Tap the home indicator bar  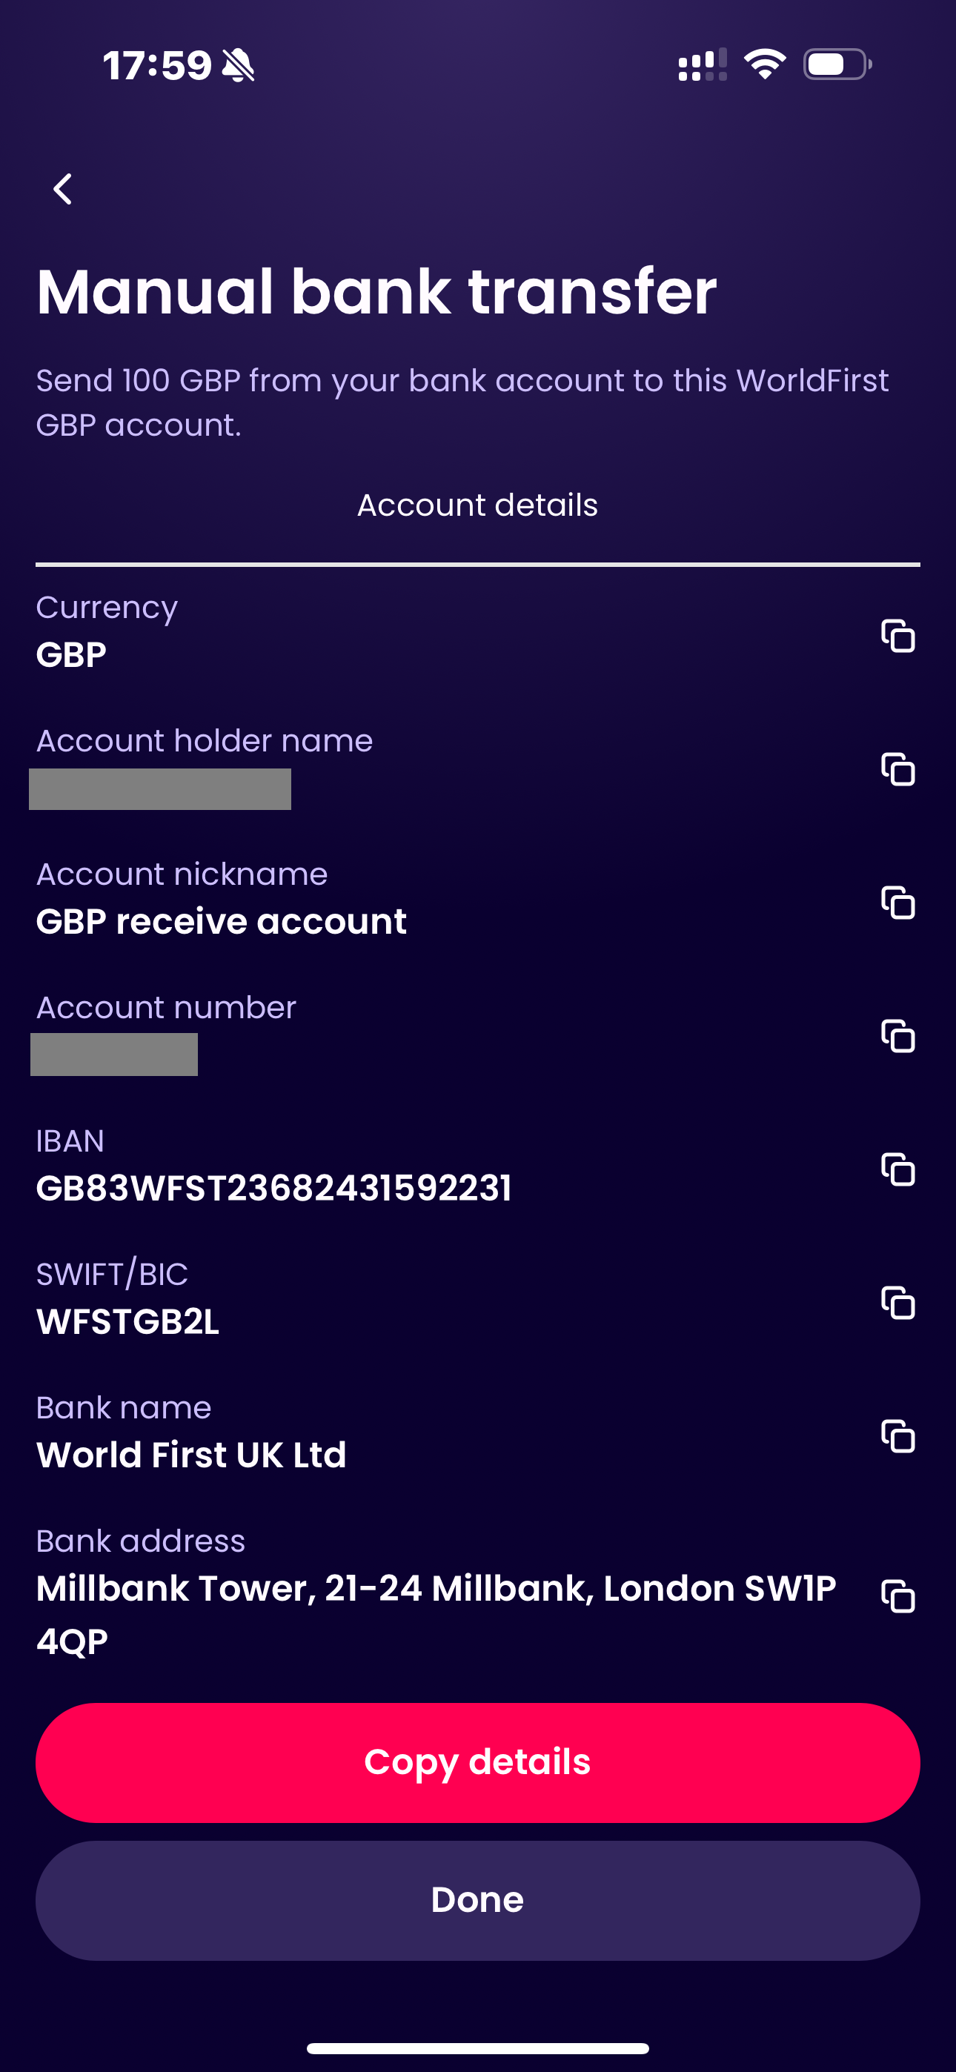tap(478, 2048)
